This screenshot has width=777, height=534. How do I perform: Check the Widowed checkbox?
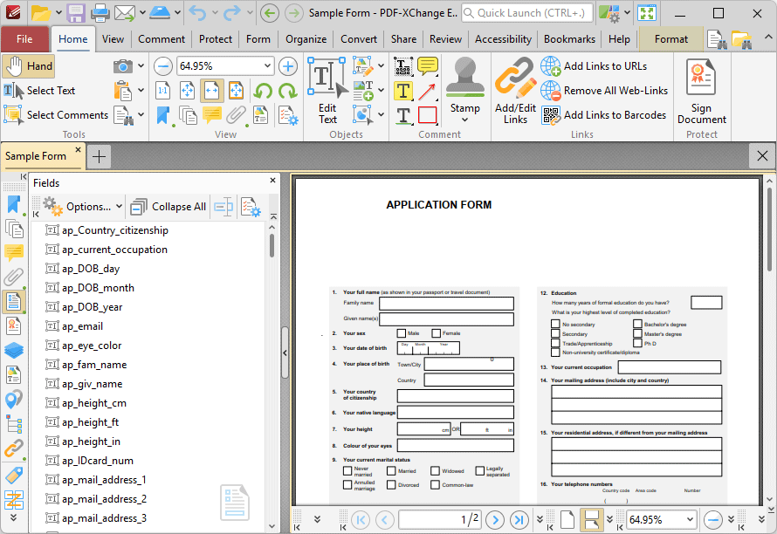(435, 470)
